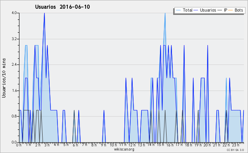Click the '10 h' x-axis label
The height and width of the screenshot is (153, 248).
tap(113, 145)
